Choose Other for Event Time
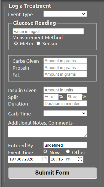 [68, 151]
